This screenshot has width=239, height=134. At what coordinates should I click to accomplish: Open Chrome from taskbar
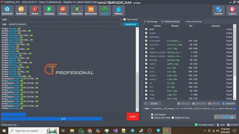click(x=90, y=131)
